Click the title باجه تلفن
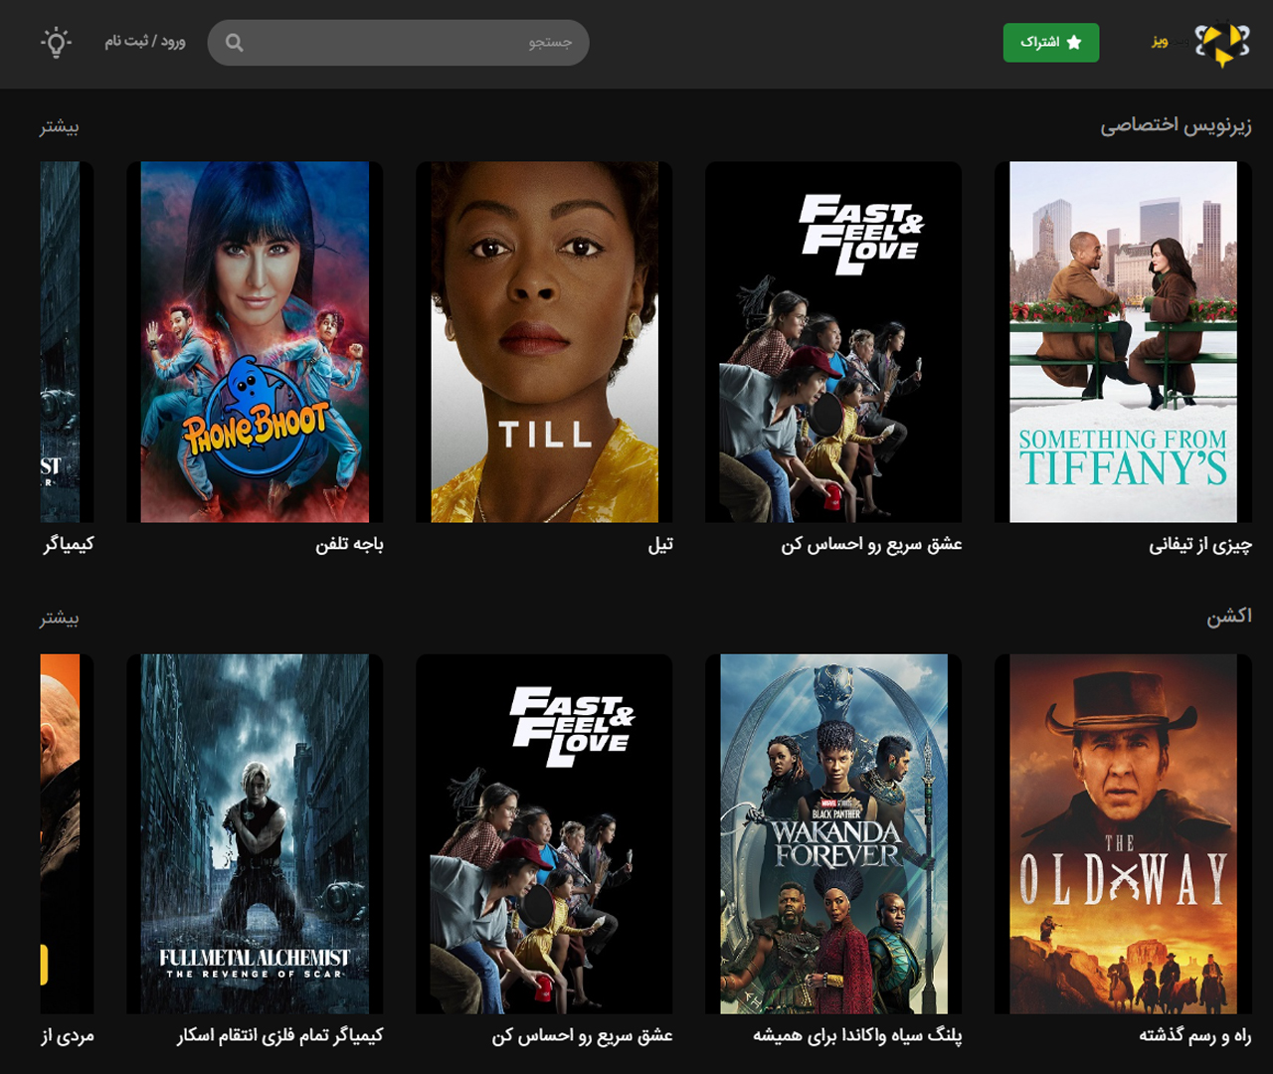 pyautogui.click(x=349, y=544)
